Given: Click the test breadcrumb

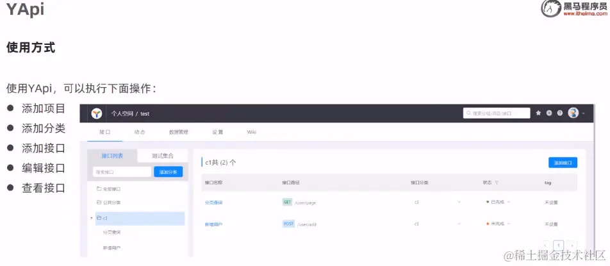Looking at the screenshot, I should click(145, 113).
